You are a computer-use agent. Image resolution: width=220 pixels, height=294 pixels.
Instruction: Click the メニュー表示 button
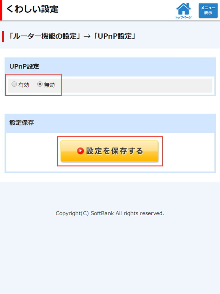[208, 10]
